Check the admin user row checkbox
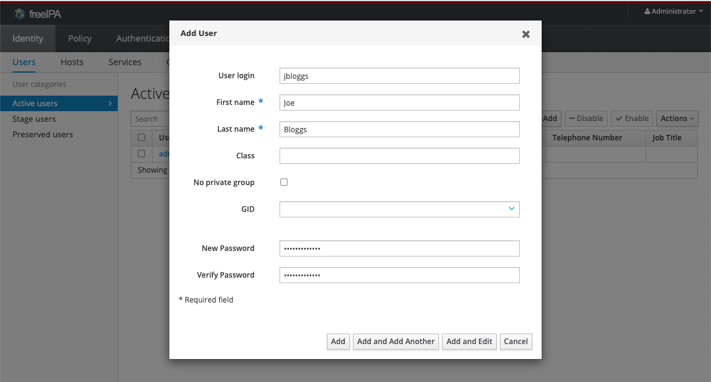Viewport: 711px width, 382px height. pyautogui.click(x=141, y=153)
